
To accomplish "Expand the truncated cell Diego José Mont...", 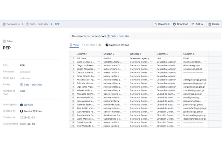I will click(98, 65).
